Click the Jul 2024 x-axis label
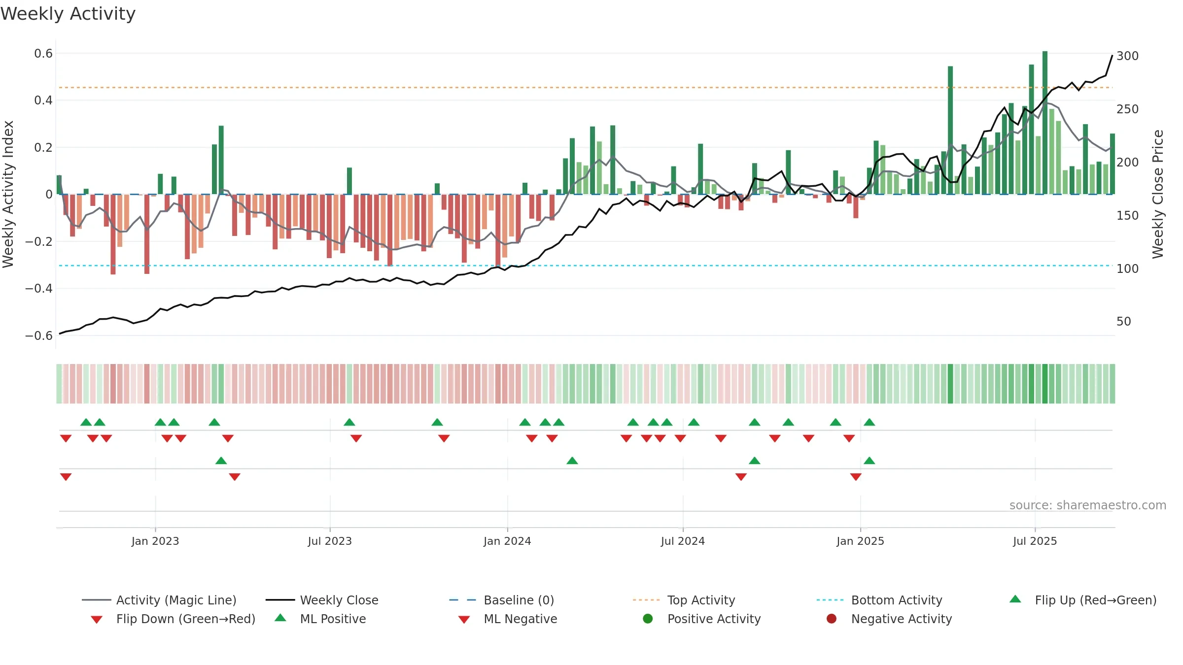The width and height of the screenshot is (1183, 665). coord(683,541)
